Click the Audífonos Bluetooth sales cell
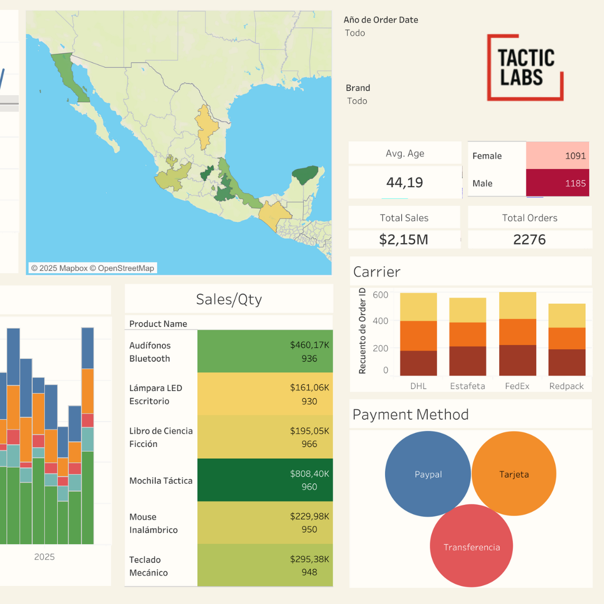This screenshot has width=604, height=604. coord(265,352)
